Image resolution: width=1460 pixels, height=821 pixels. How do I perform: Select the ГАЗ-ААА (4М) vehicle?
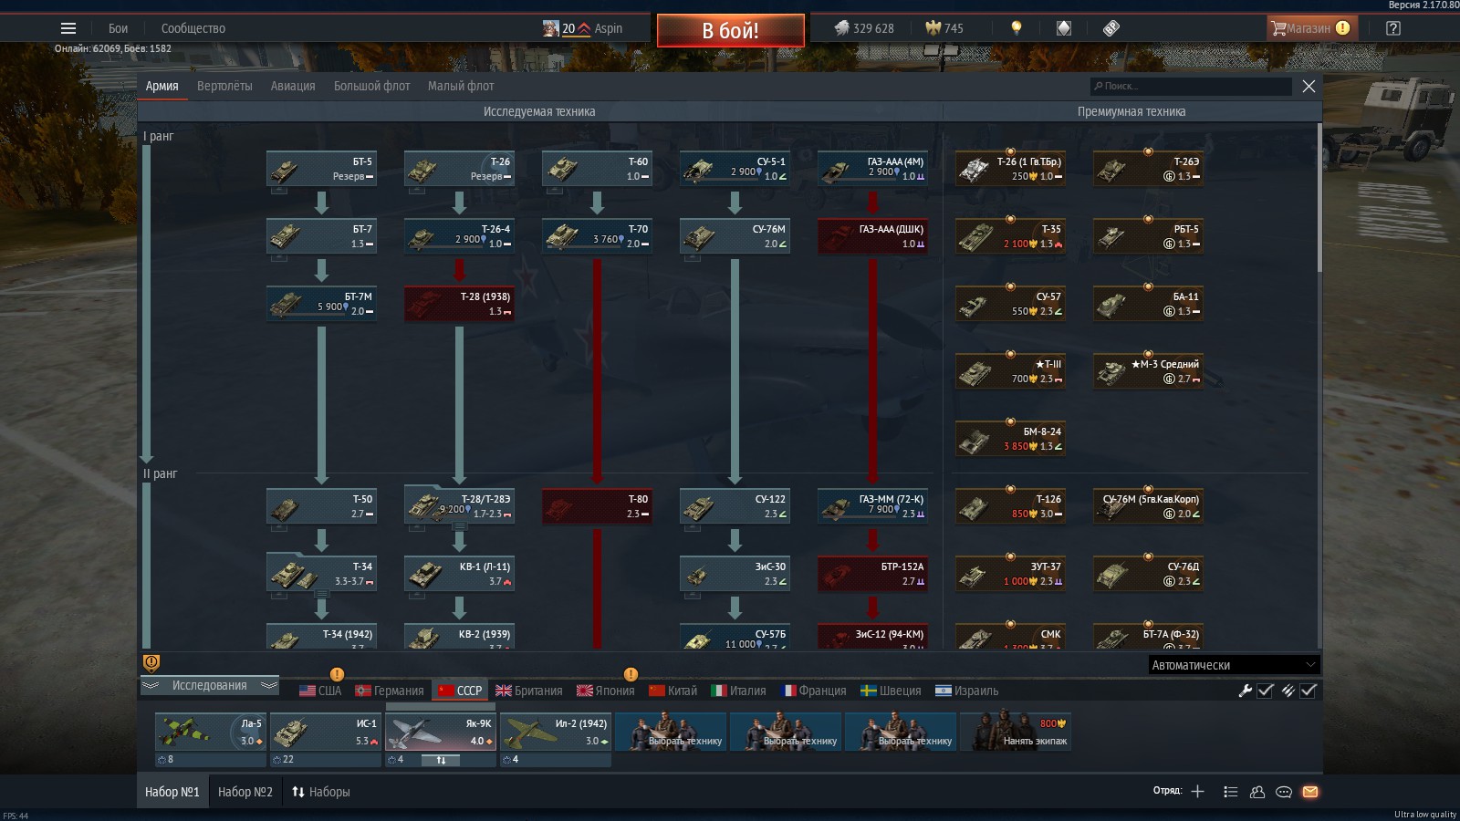click(872, 169)
